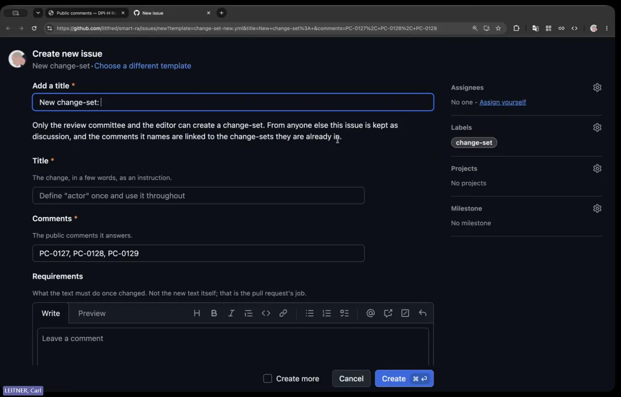Expand the tab search dropdown arrow
Screen dimensions: 621x397
click(38, 13)
